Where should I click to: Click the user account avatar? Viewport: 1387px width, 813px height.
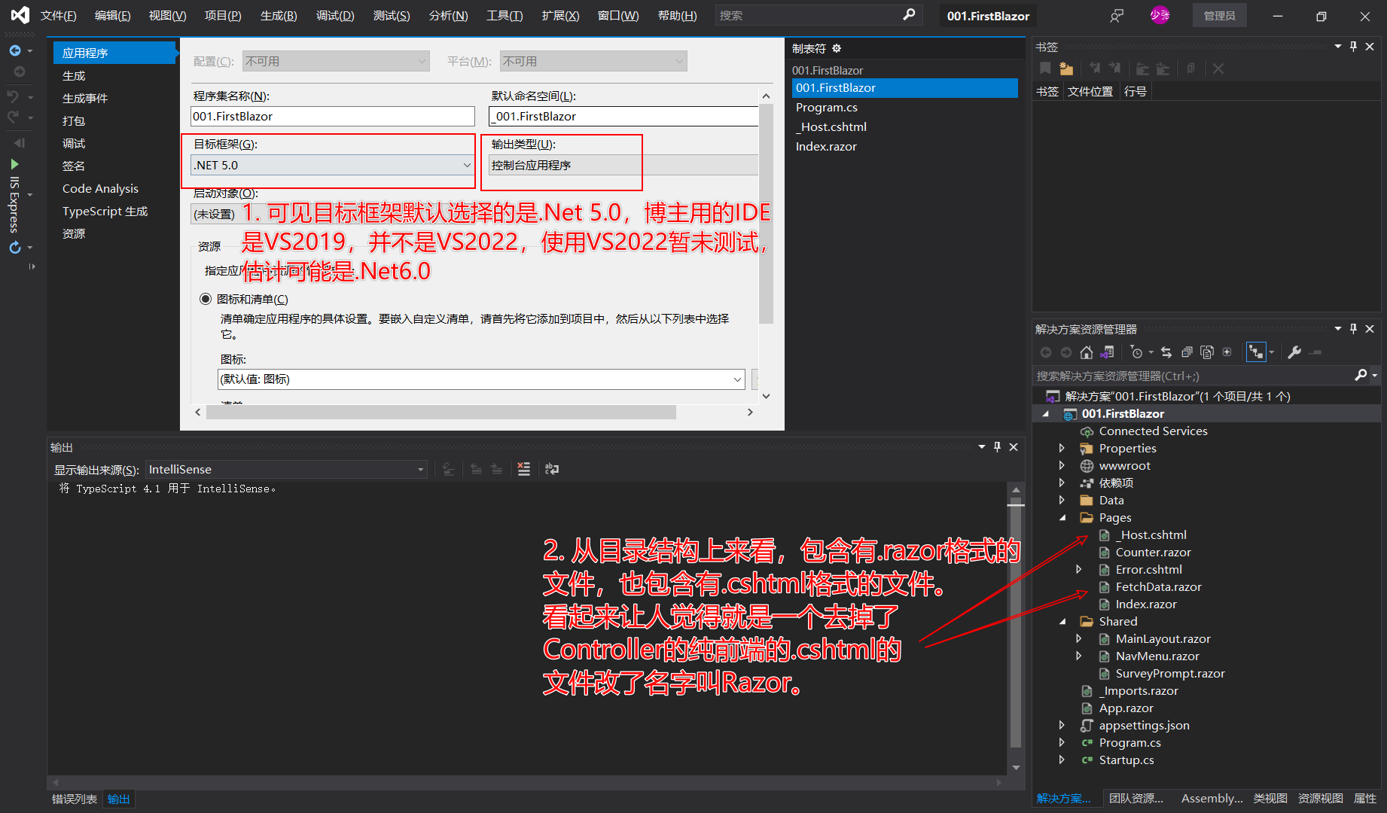tap(1160, 15)
